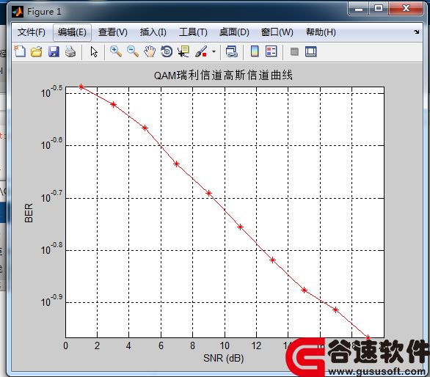Image resolution: width=430 pixels, height=377 pixels.
Task: Open the 文件(F) menu
Action: 32,32
